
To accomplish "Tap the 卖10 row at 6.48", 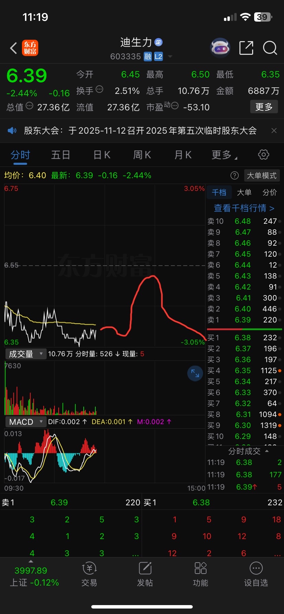I will (244, 221).
